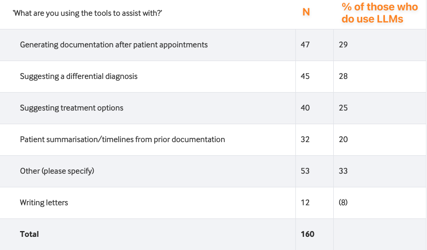Click 'Suggesting a differential diagnosis' row label
427x250 pixels.
pos(78,76)
